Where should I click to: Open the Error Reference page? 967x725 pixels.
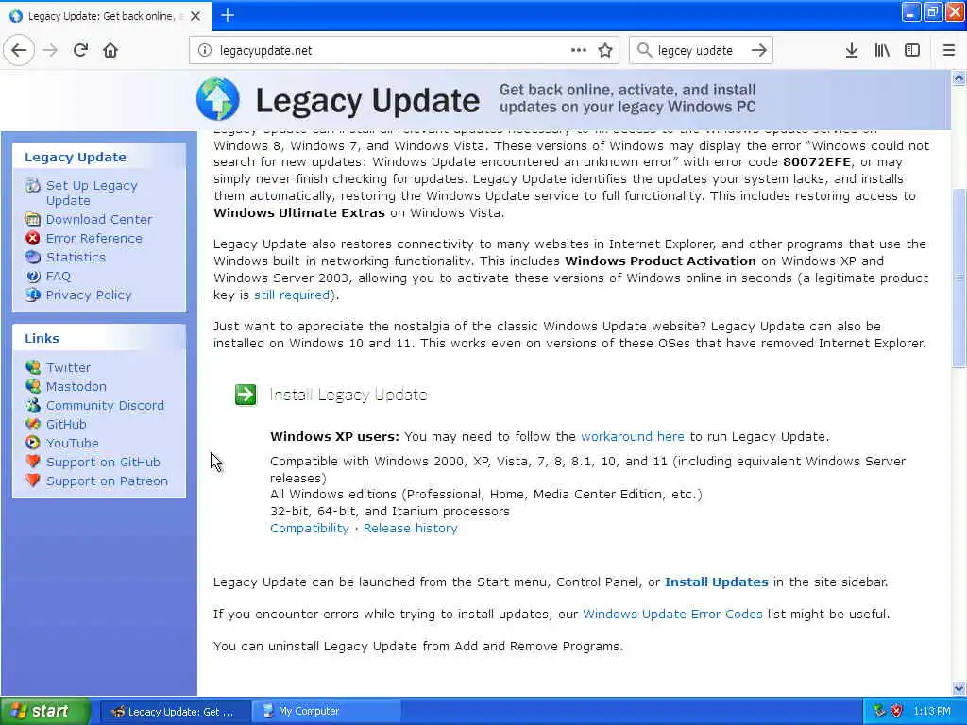click(x=93, y=239)
